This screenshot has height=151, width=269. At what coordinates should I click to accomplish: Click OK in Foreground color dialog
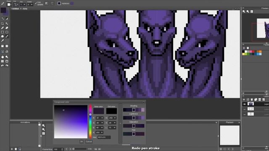[82, 142]
